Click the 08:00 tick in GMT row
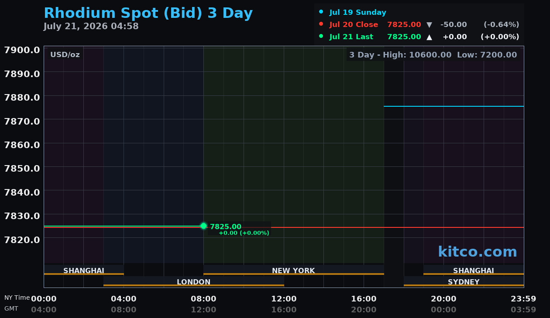The height and width of the screenshot is (318, 550). (x=124, y=310)
